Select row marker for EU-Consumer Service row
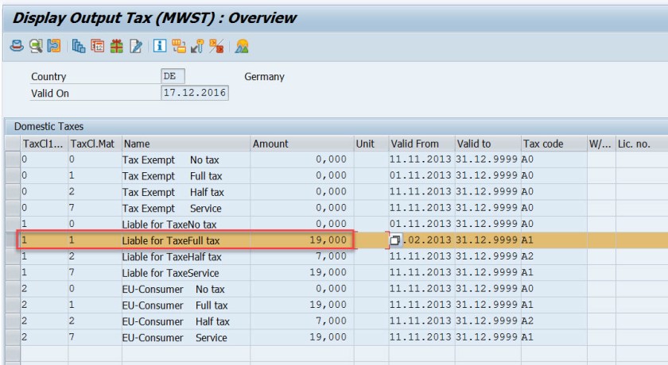Screen dimensions: 668x365 click(x=11, y=337)
